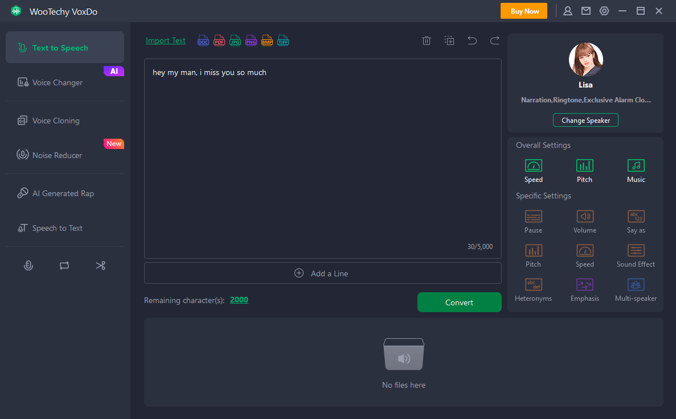The height and width of the screenshot is (419, 676).
Task: Open the Music background setting
Action: pos(636,171)
